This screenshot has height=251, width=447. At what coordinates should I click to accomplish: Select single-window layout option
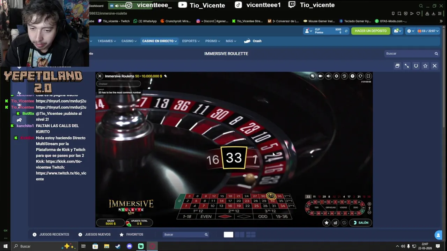coord(228,235)
